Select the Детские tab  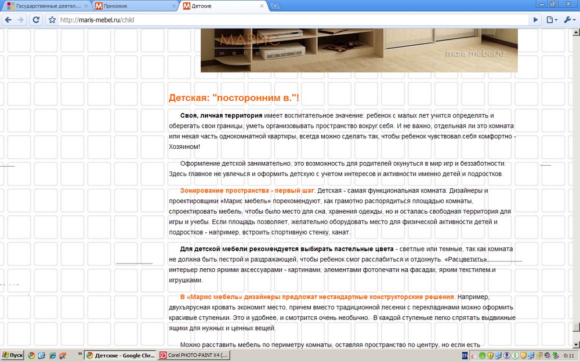(222, 6)
